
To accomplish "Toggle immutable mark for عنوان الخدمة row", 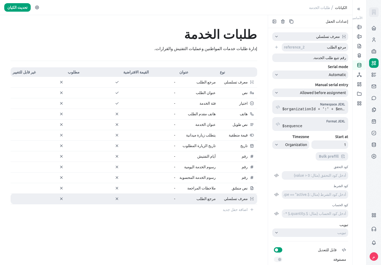I will pos(61,125).
